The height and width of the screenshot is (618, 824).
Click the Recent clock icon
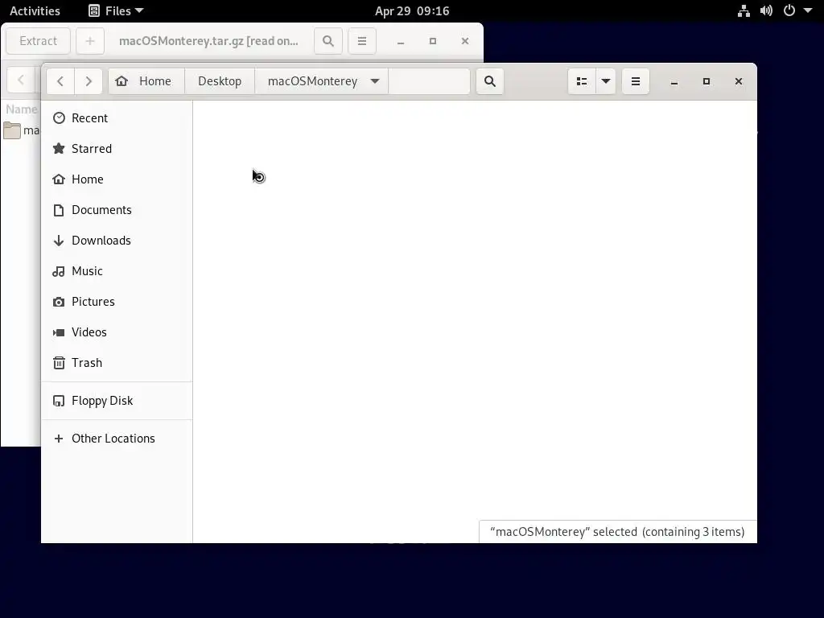pos(59,118)
